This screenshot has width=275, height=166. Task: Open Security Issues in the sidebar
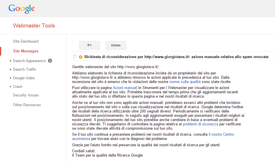coord(26,95)
